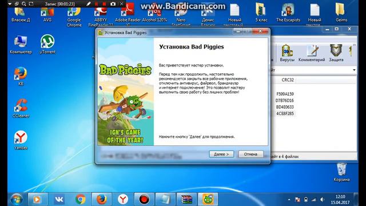Click the Вирусы toolbar icon in WinRAR
This screenshot has height=206, width=366.
pyautogui.click(x=287, y=53)
